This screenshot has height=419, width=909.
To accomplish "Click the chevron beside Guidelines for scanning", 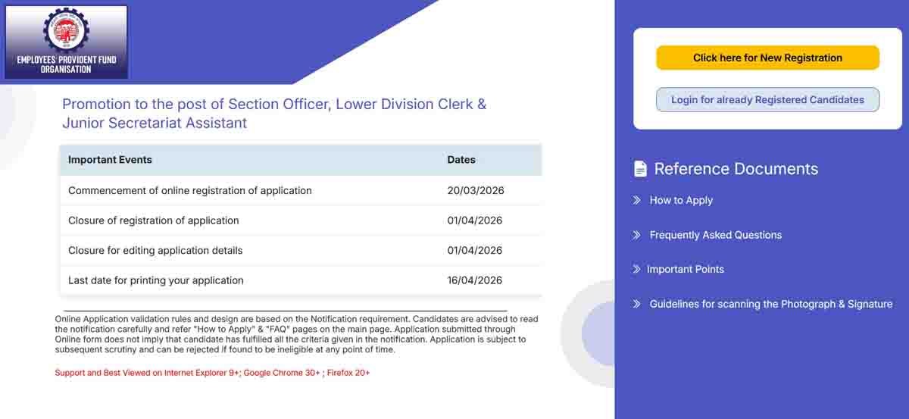I will (x=637, y=304).
